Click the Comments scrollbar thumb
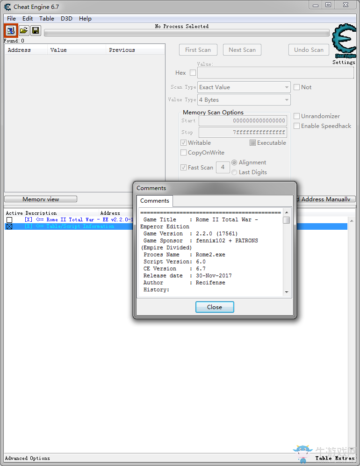This screenshot has width=360, height=466. pyautogui.click(x=287, y=220)
